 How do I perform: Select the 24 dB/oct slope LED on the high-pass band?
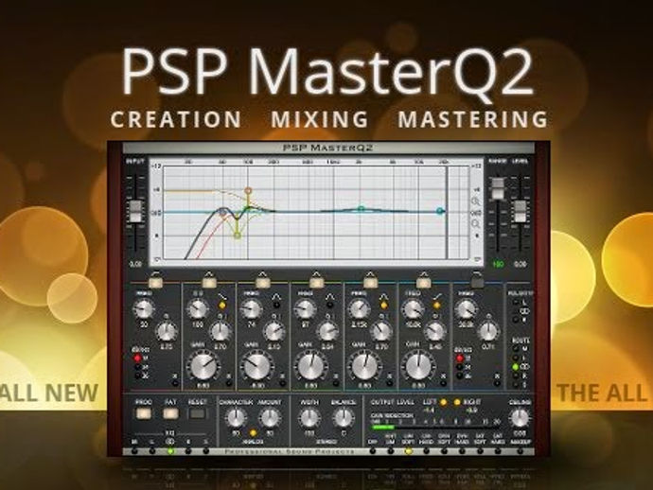(137, 367)
